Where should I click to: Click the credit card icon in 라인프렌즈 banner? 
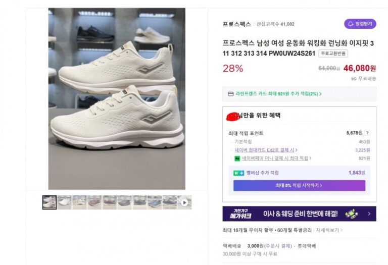point(230,94)
